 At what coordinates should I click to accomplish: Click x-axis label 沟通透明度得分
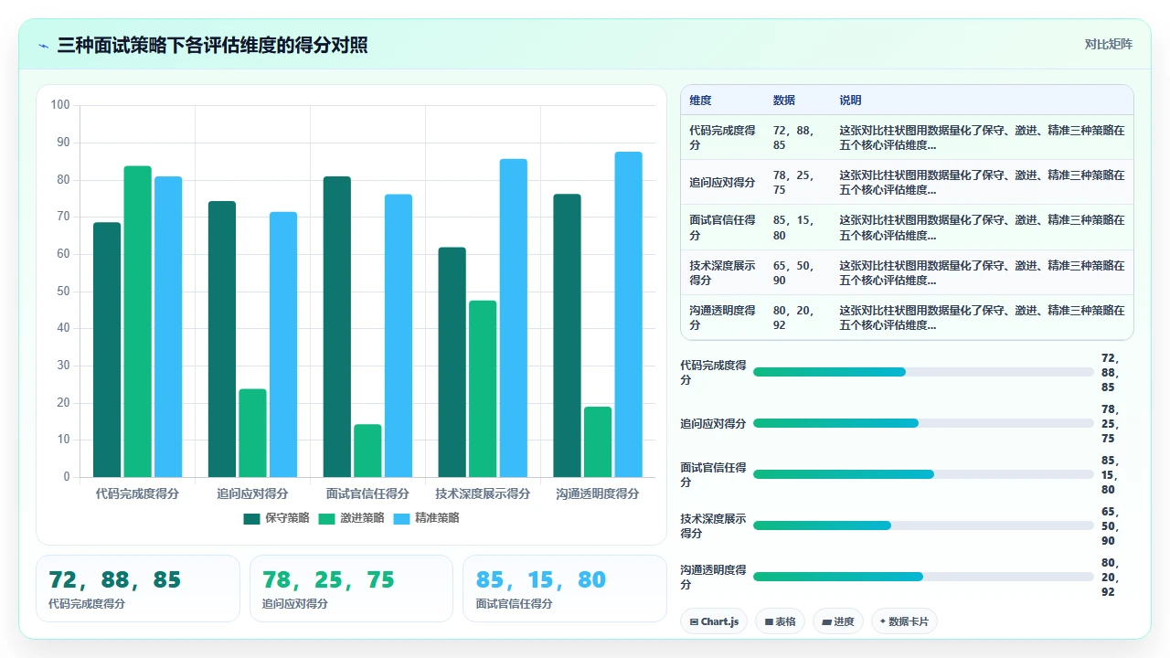coord(598,493)
